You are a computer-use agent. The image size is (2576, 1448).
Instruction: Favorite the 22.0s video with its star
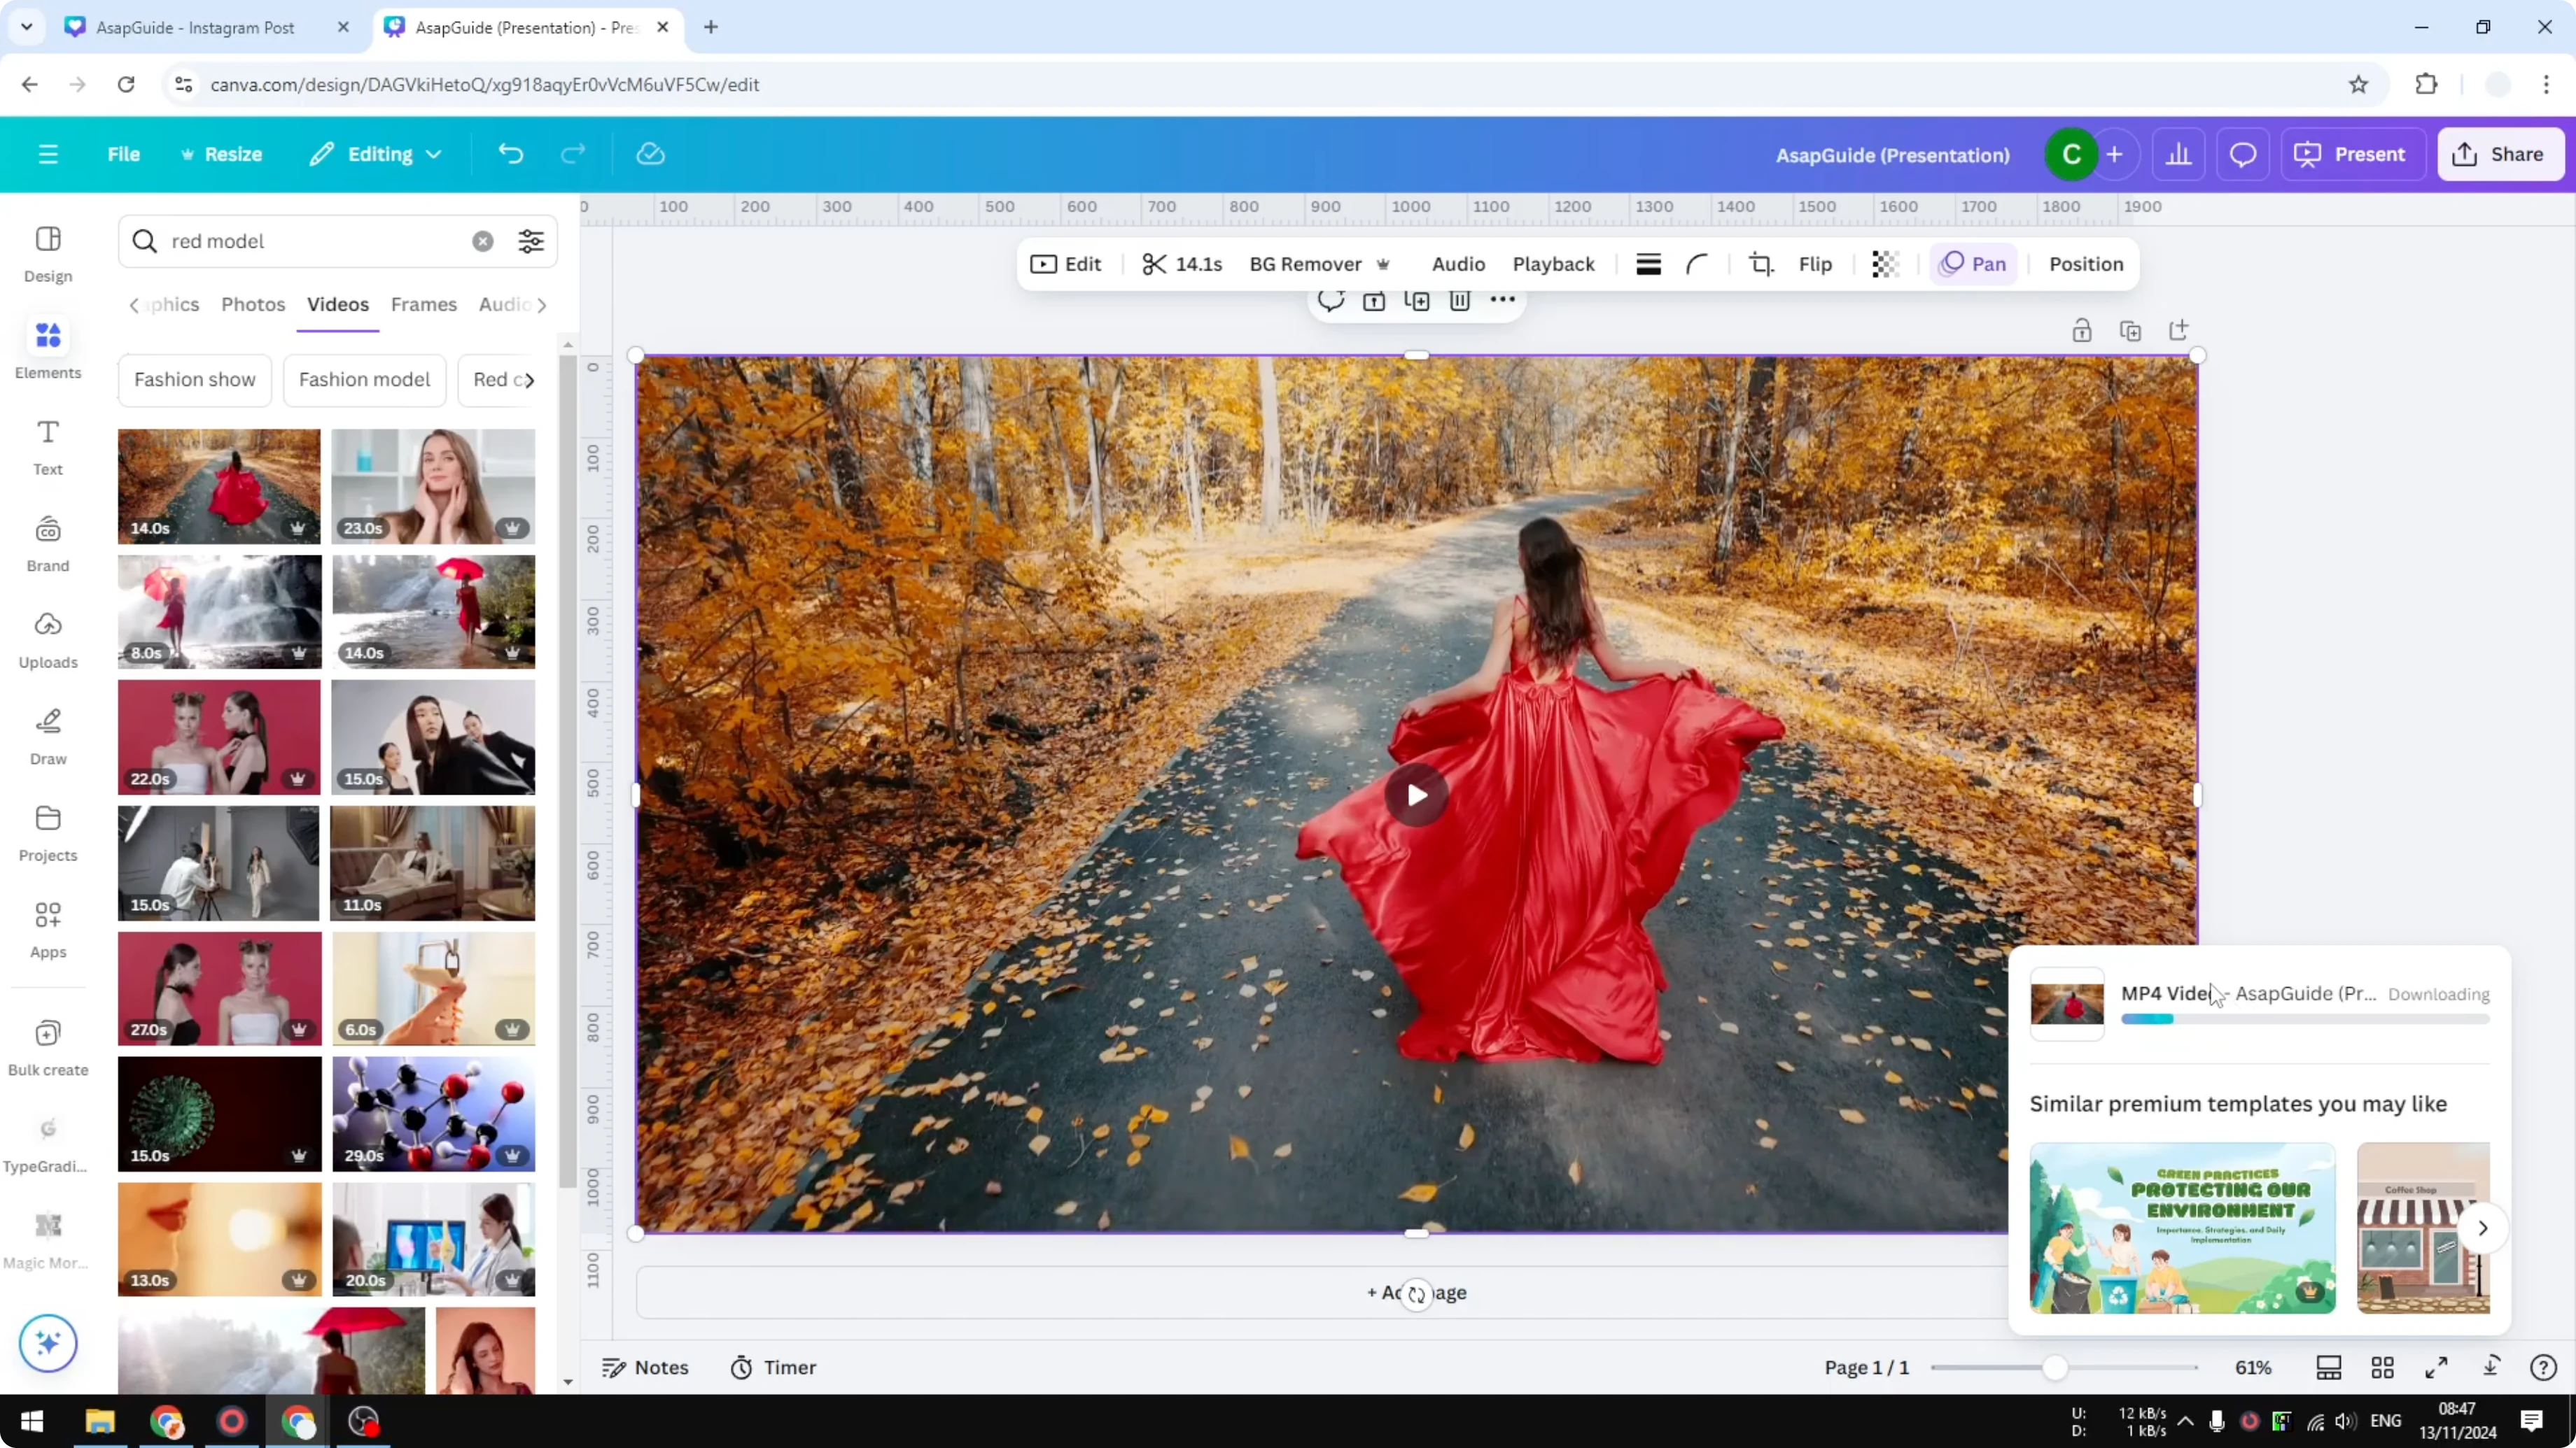[297, 779]
